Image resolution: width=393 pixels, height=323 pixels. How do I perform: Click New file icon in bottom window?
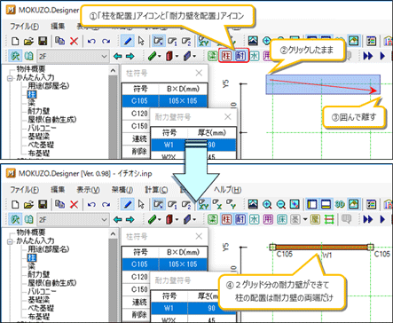tap(15, 204)
